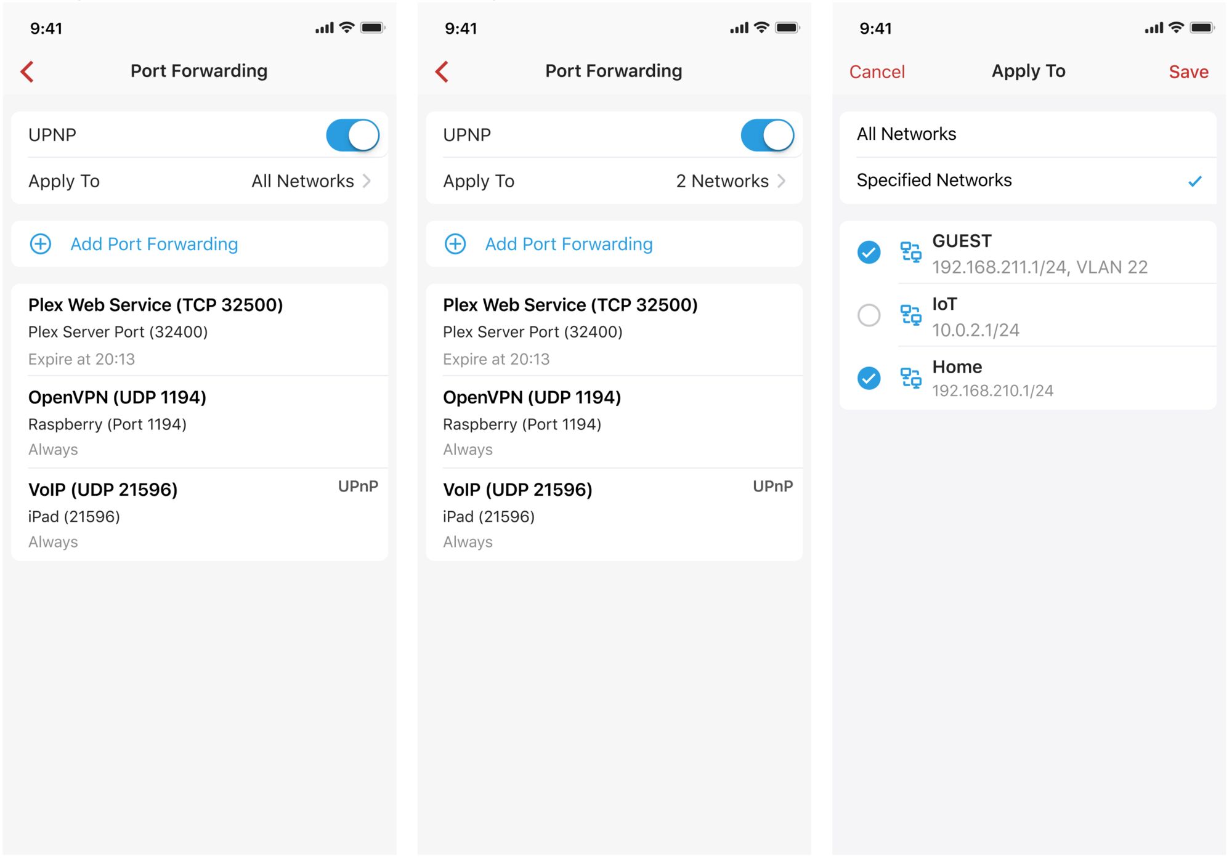
Task: Tap the plus icon on the middle screen
Action: 455,244
